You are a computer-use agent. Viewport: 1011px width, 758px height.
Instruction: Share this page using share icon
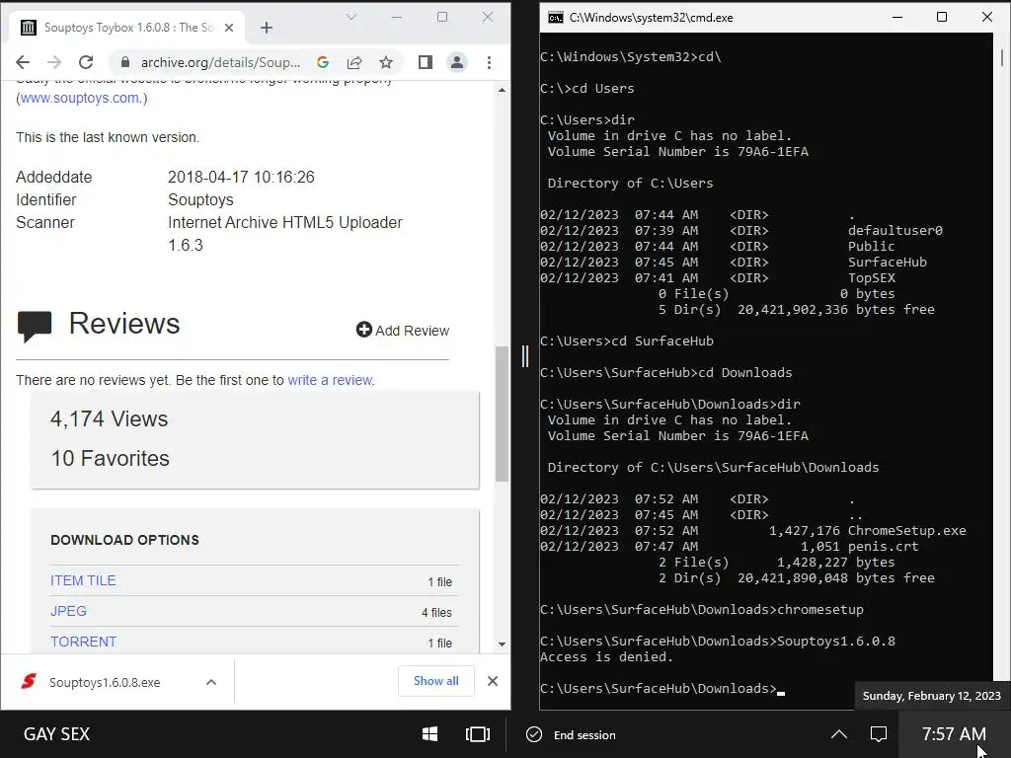(x=354, y=62)
